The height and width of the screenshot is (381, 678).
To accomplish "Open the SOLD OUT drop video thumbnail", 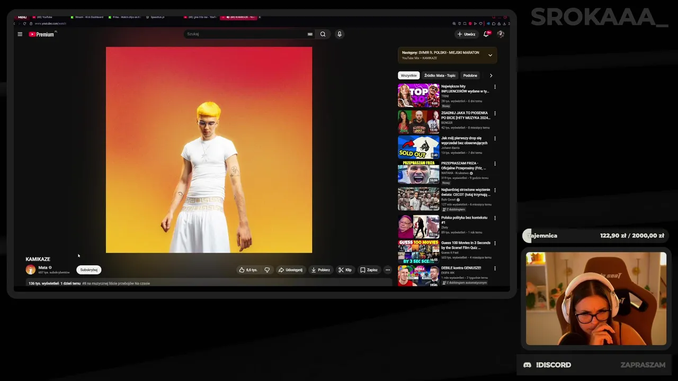I will 418,147.
